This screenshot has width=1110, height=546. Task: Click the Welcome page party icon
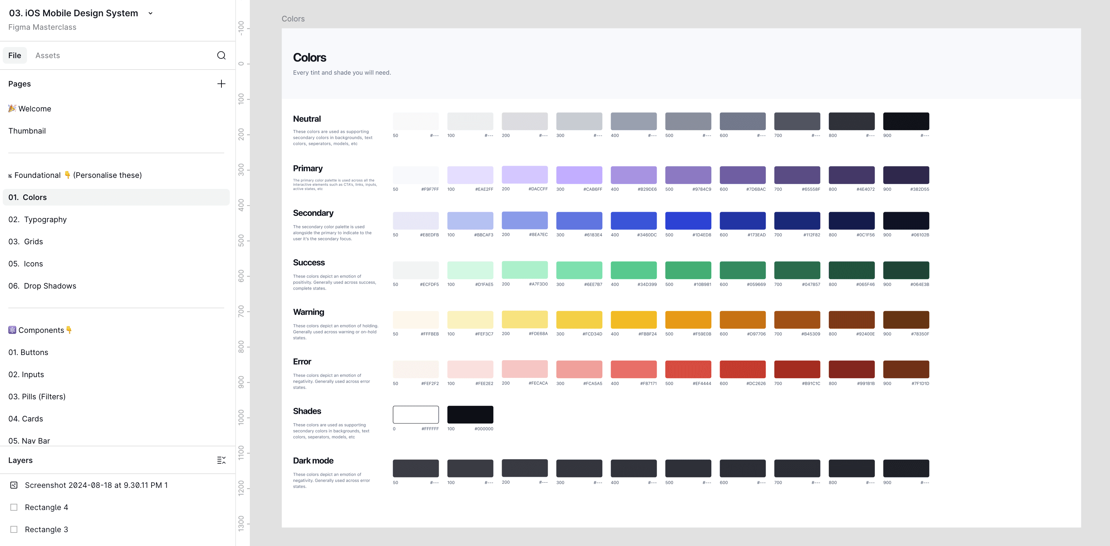tap(12, 109)
